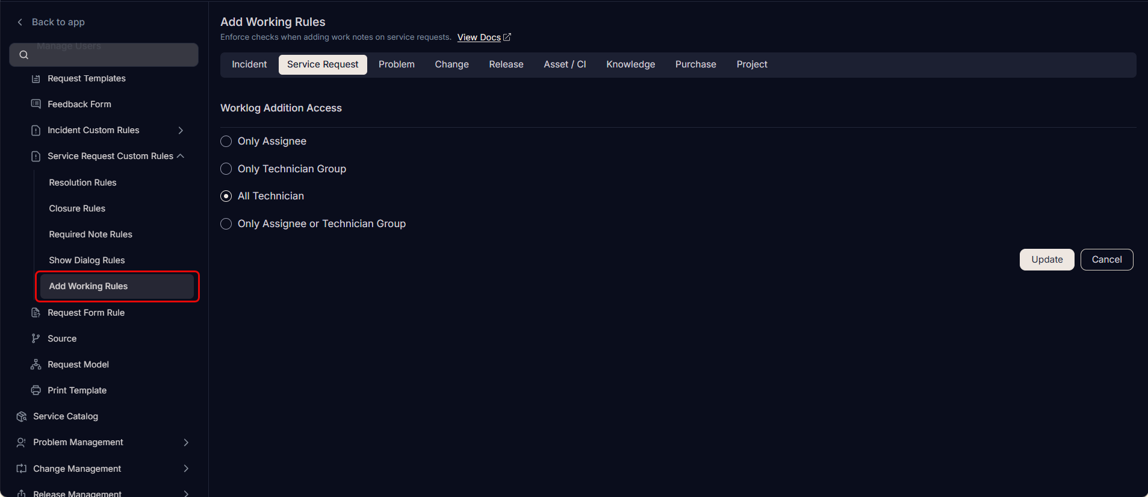Click the search magnifier icon in sidebar
The height and width of the screenshot is (497, 1148).
point(24,55)
